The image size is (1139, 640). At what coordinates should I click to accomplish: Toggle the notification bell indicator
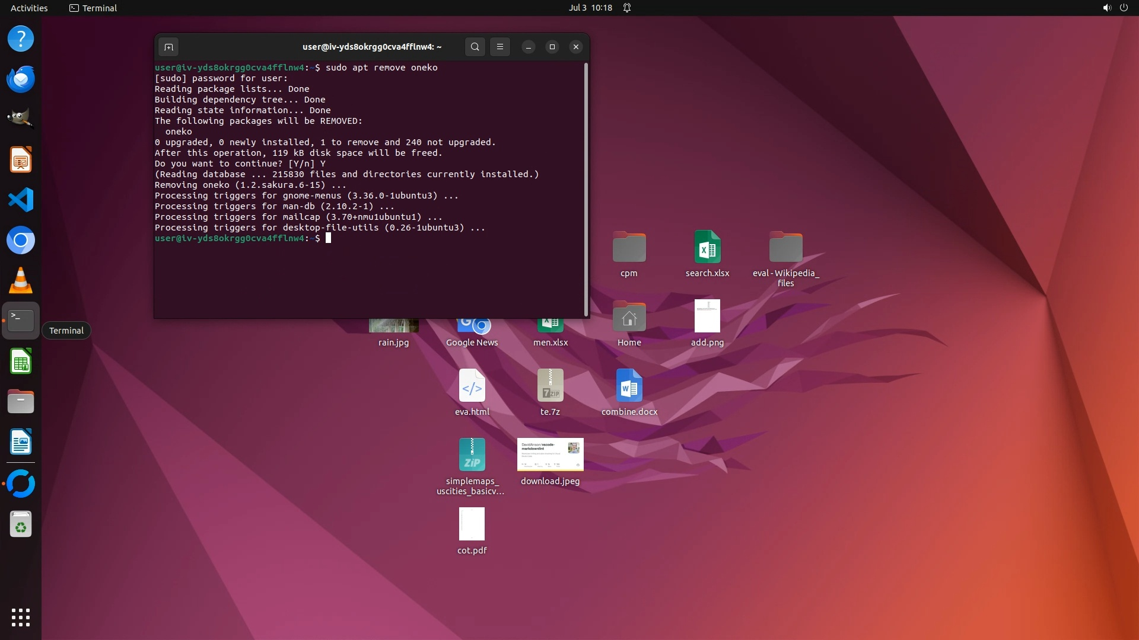coord(627,8)
